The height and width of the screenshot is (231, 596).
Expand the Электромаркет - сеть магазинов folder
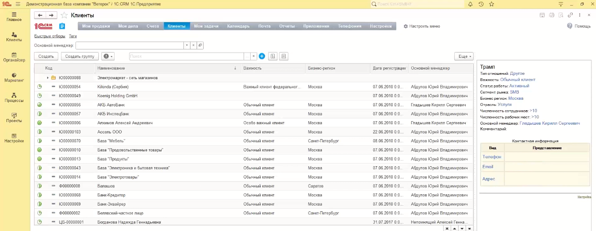[x=48, y=78]
